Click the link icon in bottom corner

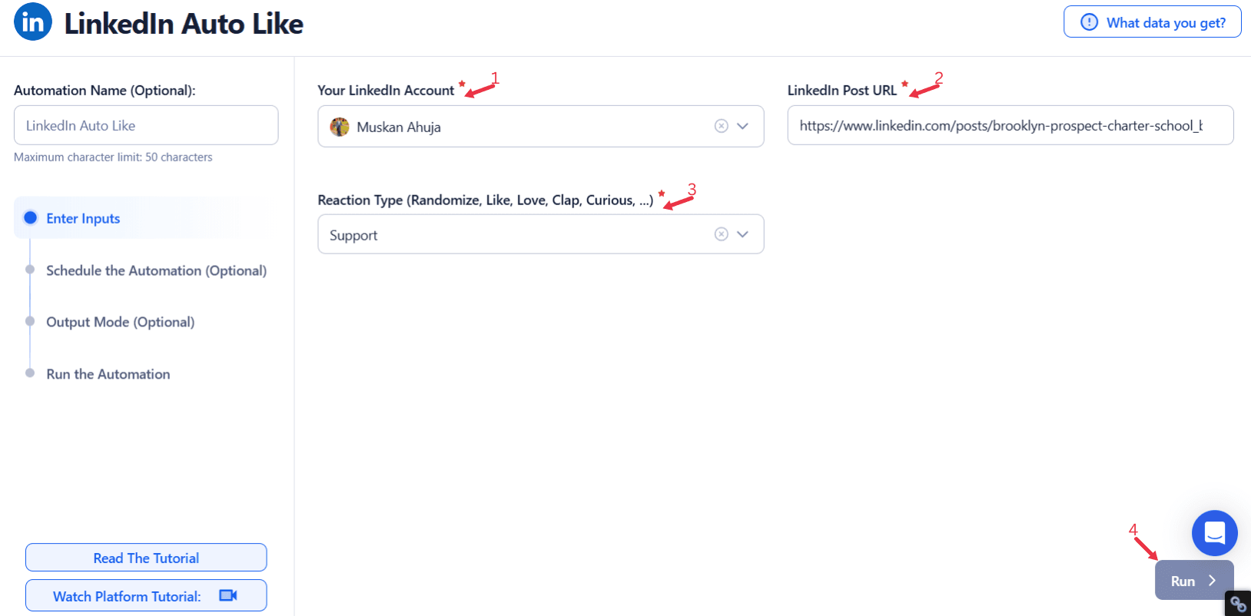[1238, 604]
